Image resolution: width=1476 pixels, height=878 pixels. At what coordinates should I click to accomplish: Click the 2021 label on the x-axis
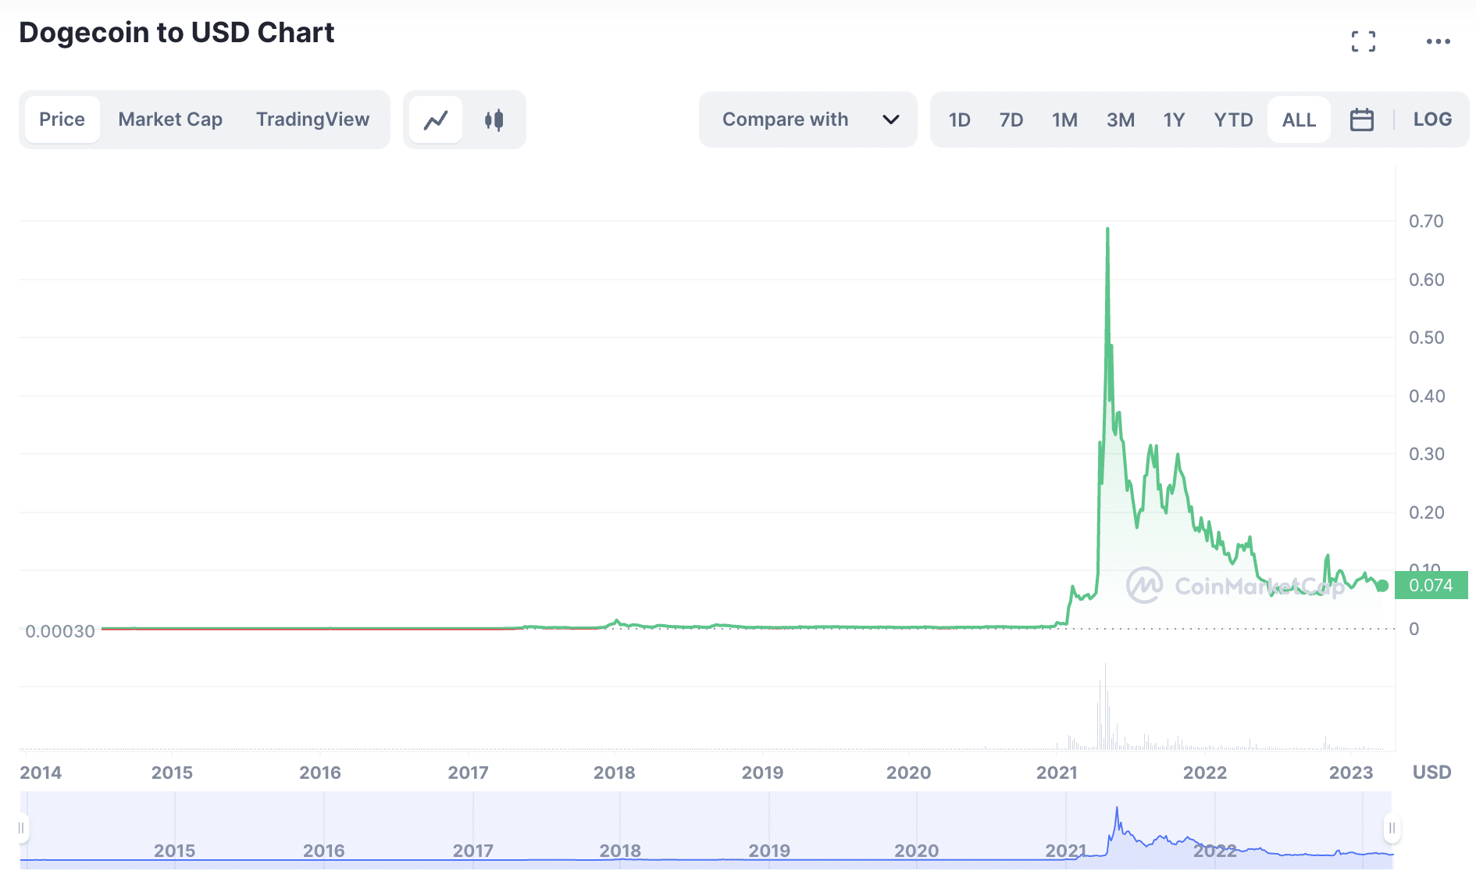coord(1057,773)
